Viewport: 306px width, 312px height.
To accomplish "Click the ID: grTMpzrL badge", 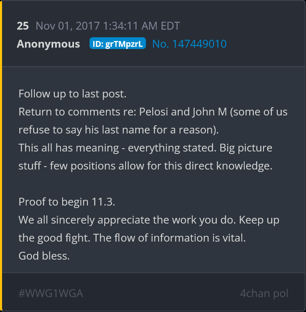I will 117,44.
